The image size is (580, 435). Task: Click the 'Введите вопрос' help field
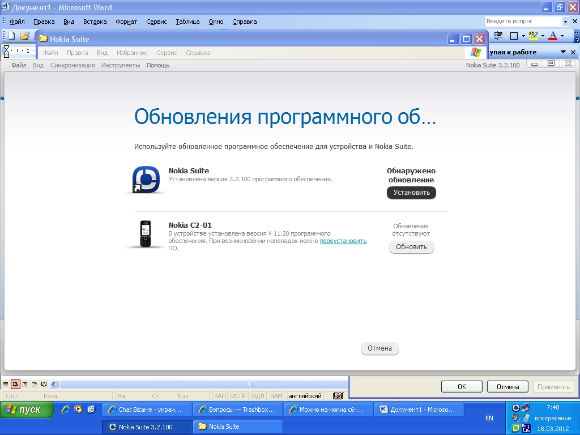point(524,22)
